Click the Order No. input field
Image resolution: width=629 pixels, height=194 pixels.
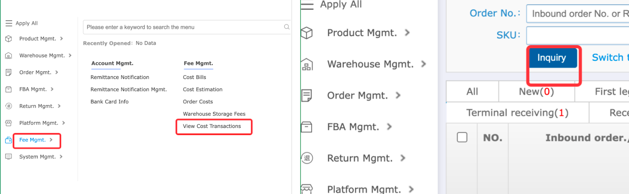coord(578,14)
